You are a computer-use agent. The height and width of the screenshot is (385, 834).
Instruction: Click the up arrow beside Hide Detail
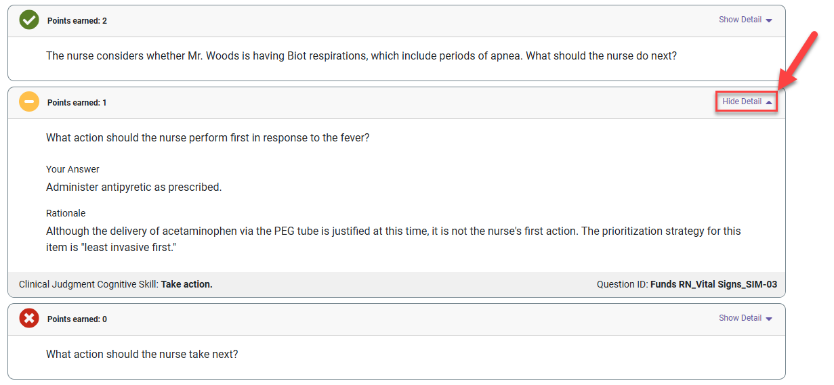click(x=769, y=101)
